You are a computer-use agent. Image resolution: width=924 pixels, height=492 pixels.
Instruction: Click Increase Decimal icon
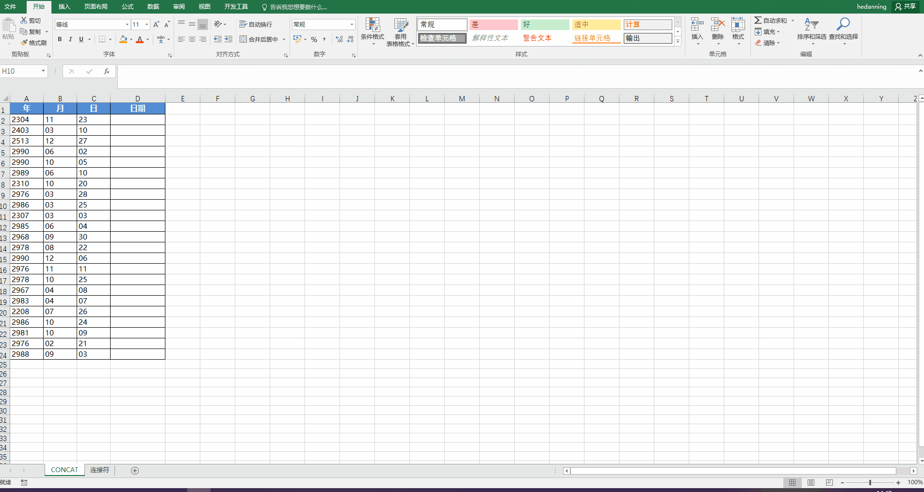pos(339,39)
